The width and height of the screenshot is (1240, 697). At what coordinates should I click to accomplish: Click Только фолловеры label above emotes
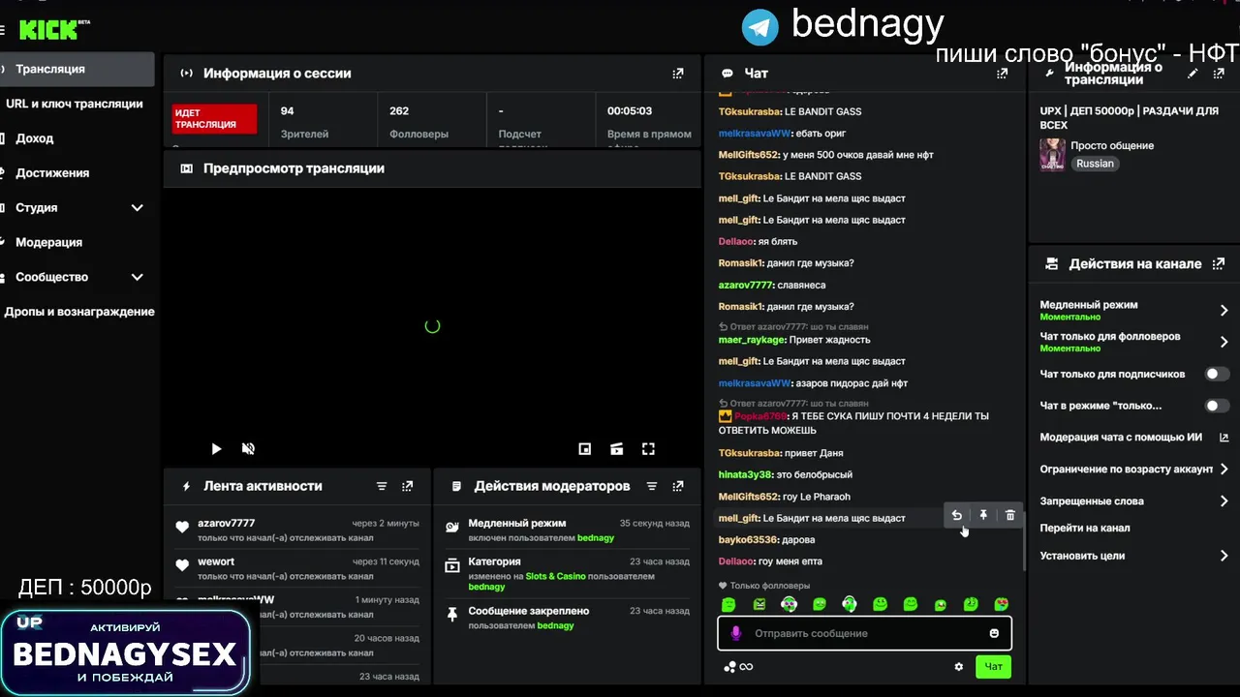pyautogui.click(x=763, y=586)
